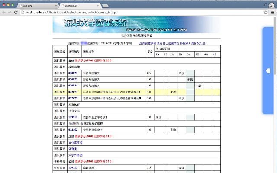Screen dimensions: 277x173
Task: Click the page info icon in address bar
Action: point(23,12)
